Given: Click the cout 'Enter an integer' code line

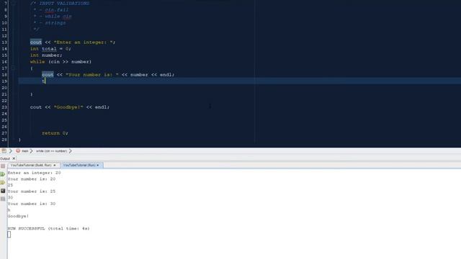Looking at the screenshot, I should pos(73,42).
